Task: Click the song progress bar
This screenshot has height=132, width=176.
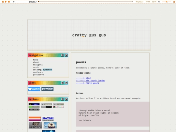Action: 85,2
